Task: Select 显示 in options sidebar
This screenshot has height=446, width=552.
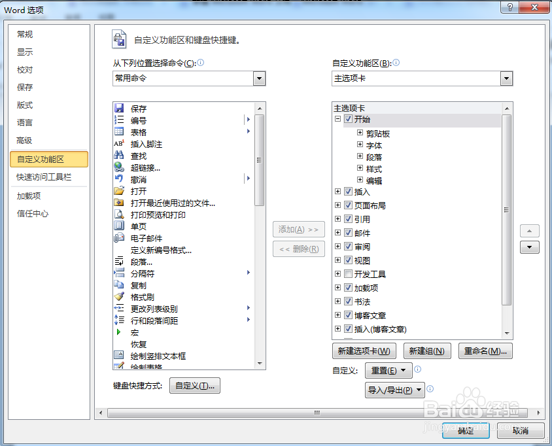Action: click(25, 52)
